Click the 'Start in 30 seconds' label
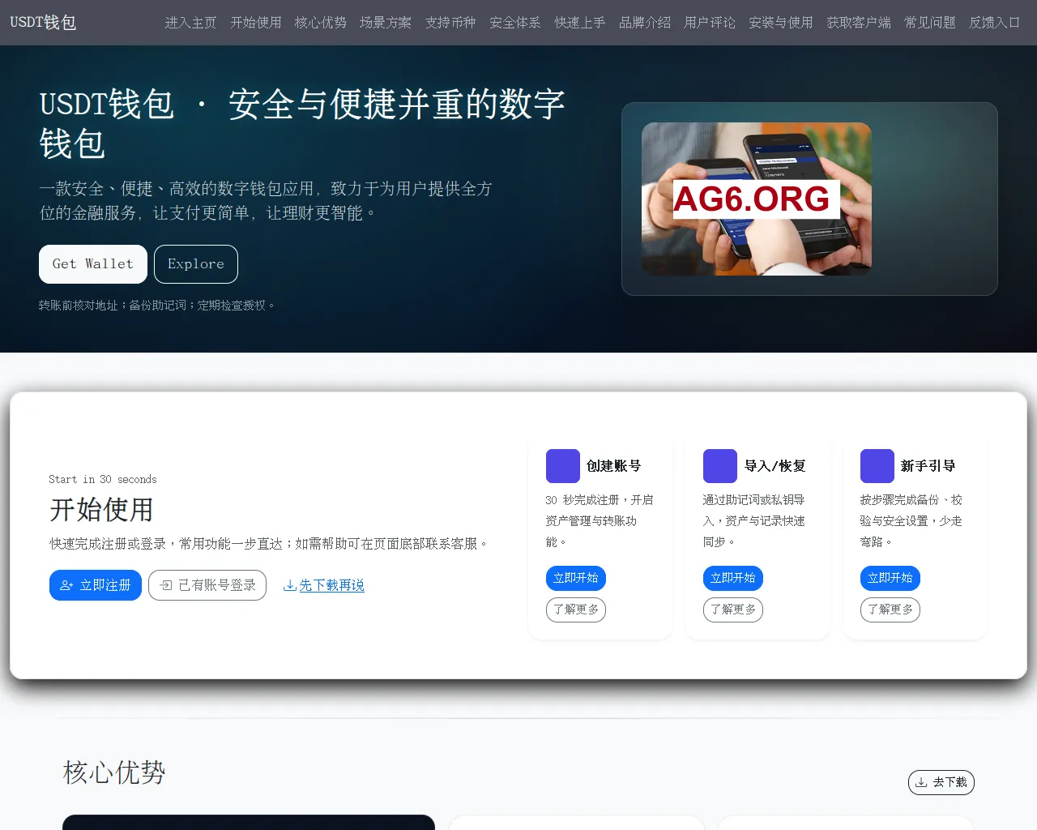 [x=103, y=479]
